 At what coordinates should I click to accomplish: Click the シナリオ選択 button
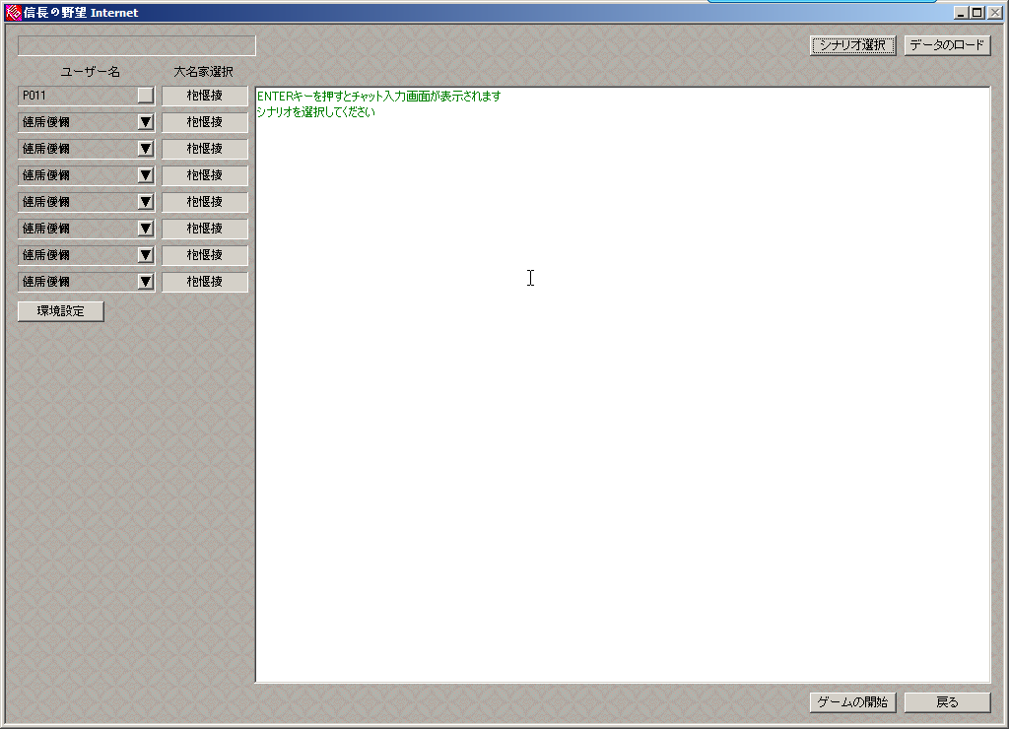point(852,45)
